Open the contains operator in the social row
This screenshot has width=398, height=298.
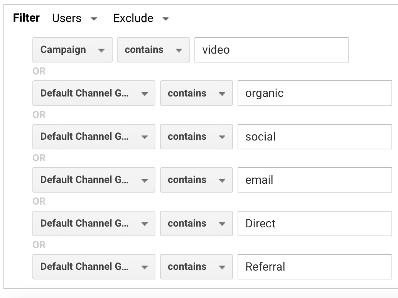[x=196, y=137]
